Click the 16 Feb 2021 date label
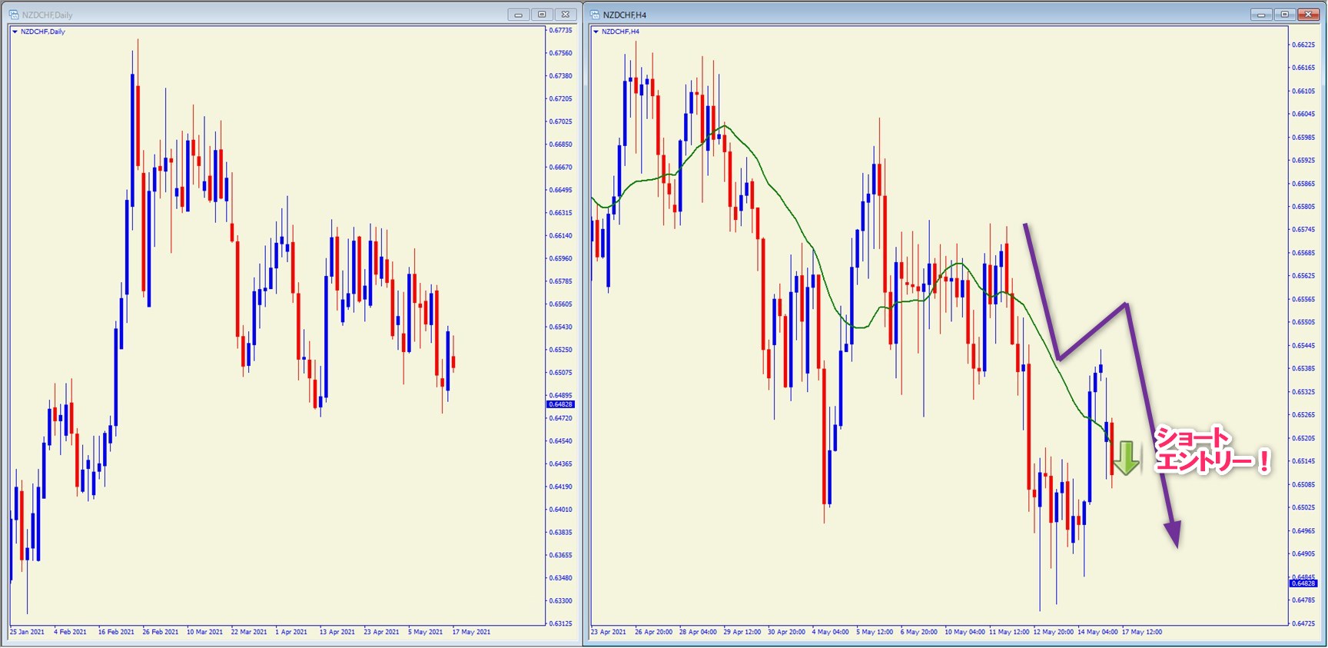 pyautogui.click(x=116, y=632)
